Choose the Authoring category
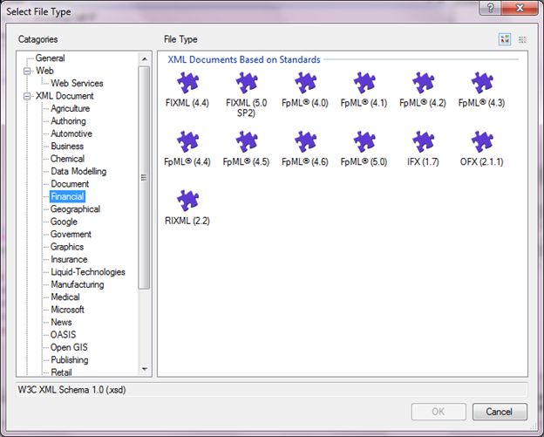This screenshot has width=544, height=437. (68, 120)
